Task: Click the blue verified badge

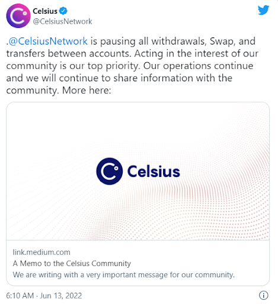Action: click(63, 11)
